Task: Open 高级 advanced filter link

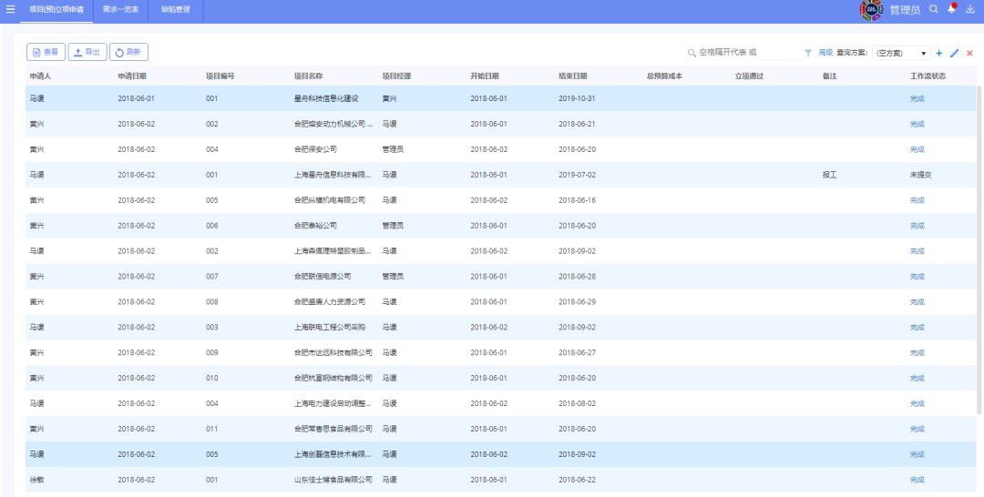Action: [x=825, y=54]
